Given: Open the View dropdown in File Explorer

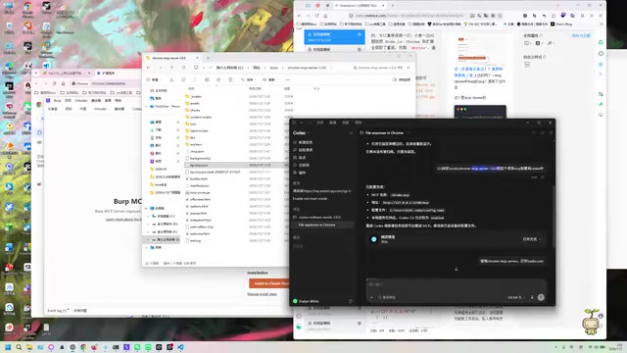Looking at the screenshot, I should click(x=270, y=79).
